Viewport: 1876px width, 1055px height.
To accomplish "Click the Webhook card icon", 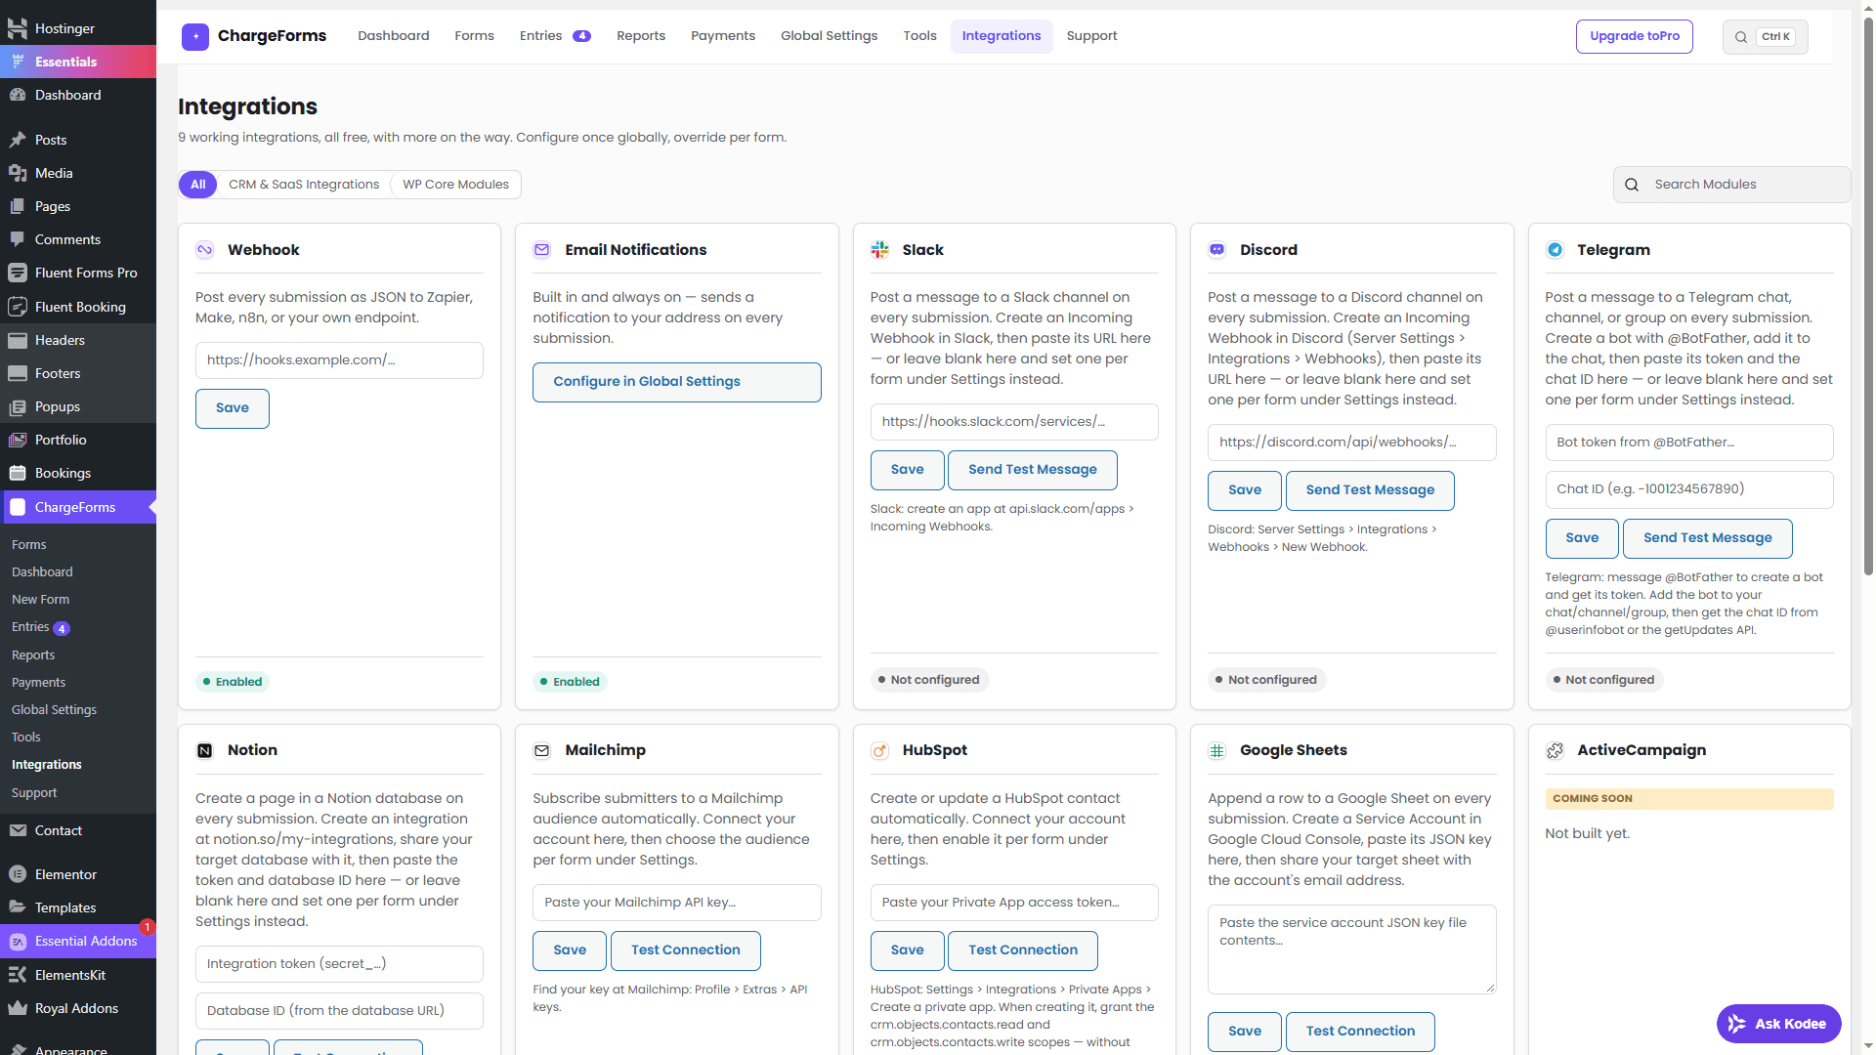I will click(204, 250).
